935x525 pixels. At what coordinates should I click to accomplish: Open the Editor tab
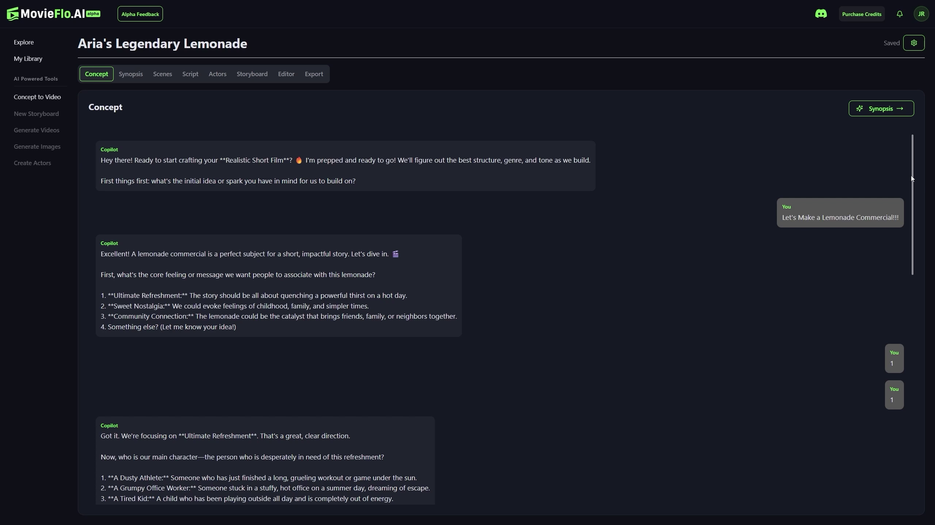coord(286,74)
